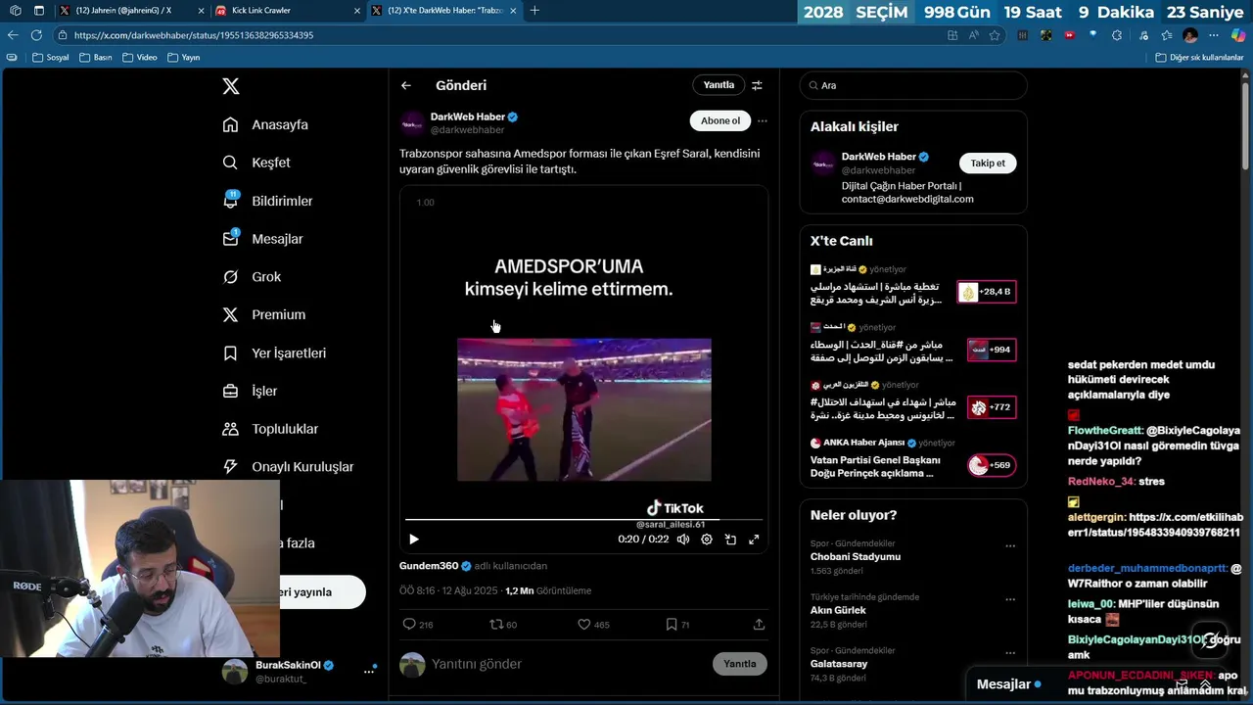The width and height of the screenshot is (1253, 705).
Task: Share the post via share icon
Action: point(759,624)
